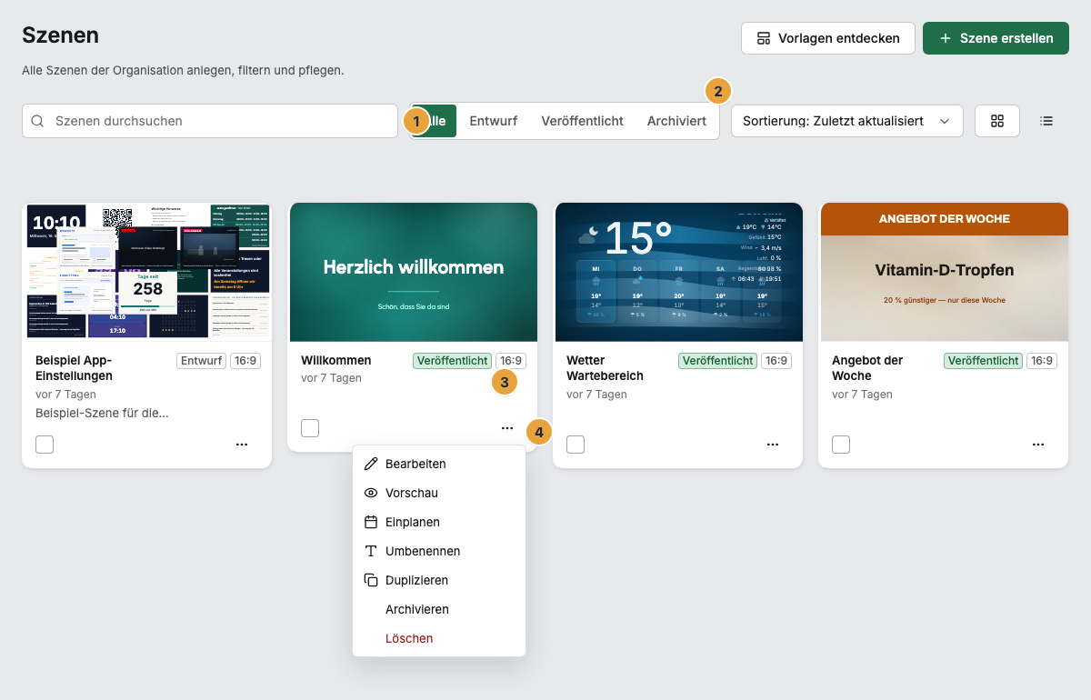Open the Wetter Wartebereich weather thumbnail
Screen dimensions: 1091x700
(678, 272)
